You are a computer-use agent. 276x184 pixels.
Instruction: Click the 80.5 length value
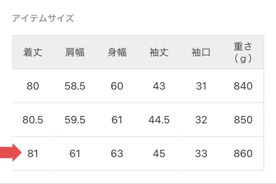tap(33, 120)
